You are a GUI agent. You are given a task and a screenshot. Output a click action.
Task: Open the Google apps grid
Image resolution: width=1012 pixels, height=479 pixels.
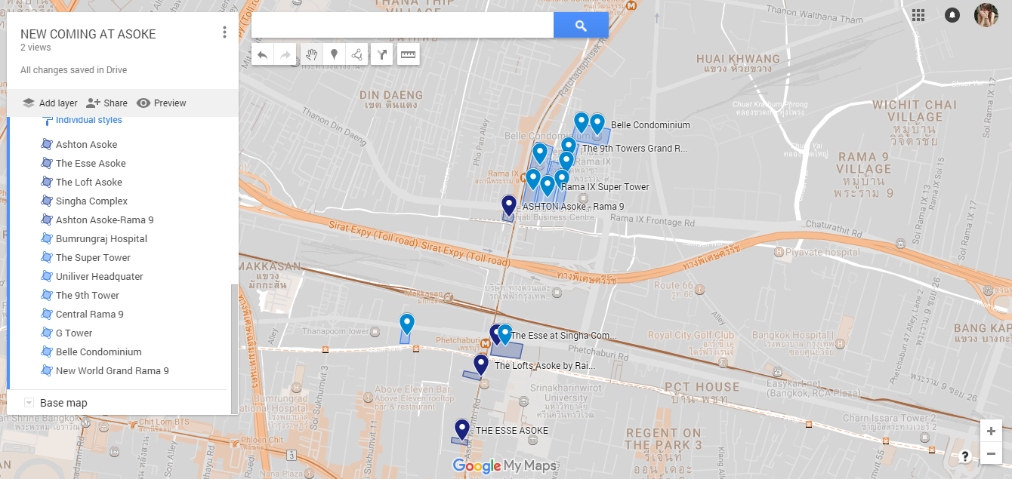(918, 15)
